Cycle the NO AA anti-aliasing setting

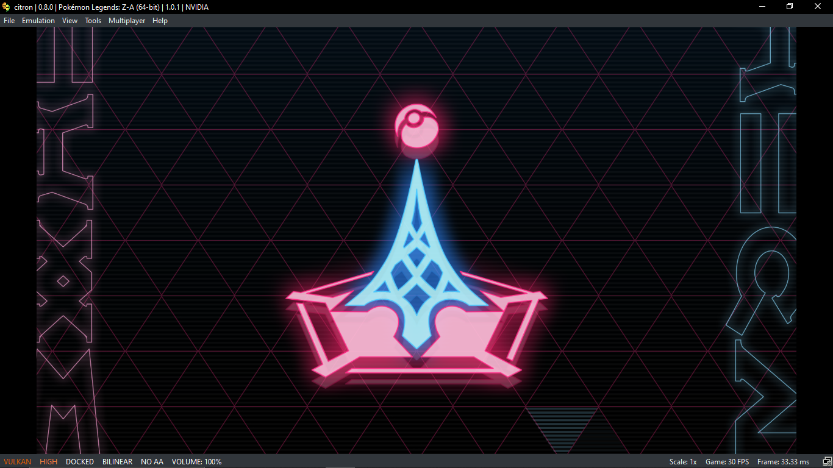coord(152,462)
